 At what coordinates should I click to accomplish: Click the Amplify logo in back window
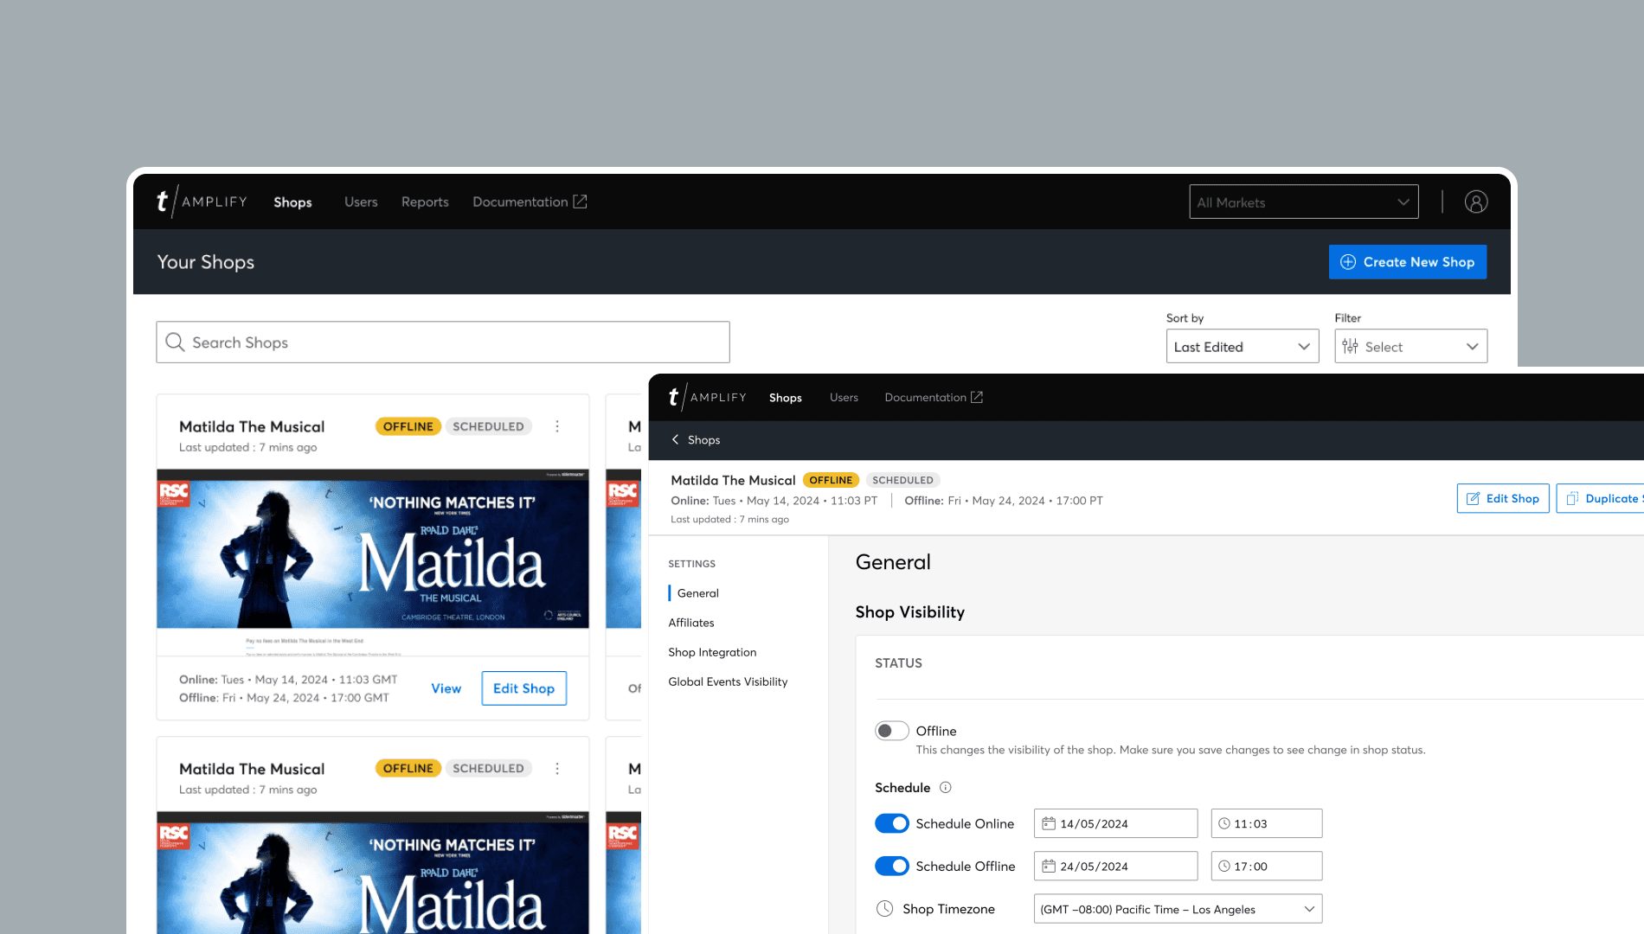coord(202,202)
